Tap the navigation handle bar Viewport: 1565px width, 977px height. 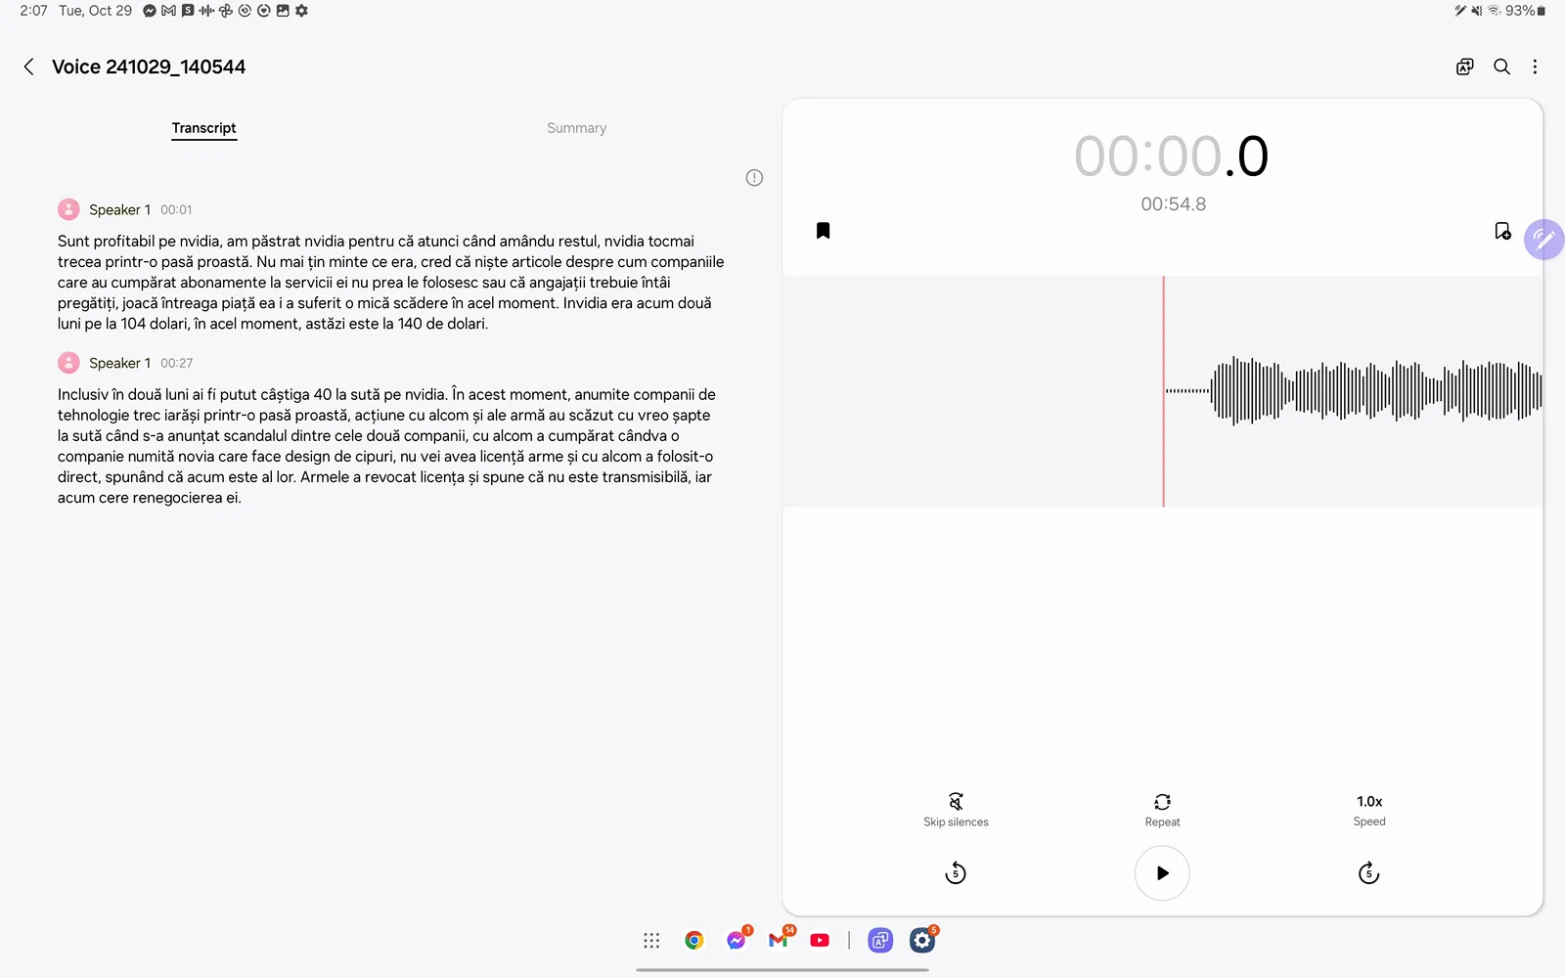point(782,970)
